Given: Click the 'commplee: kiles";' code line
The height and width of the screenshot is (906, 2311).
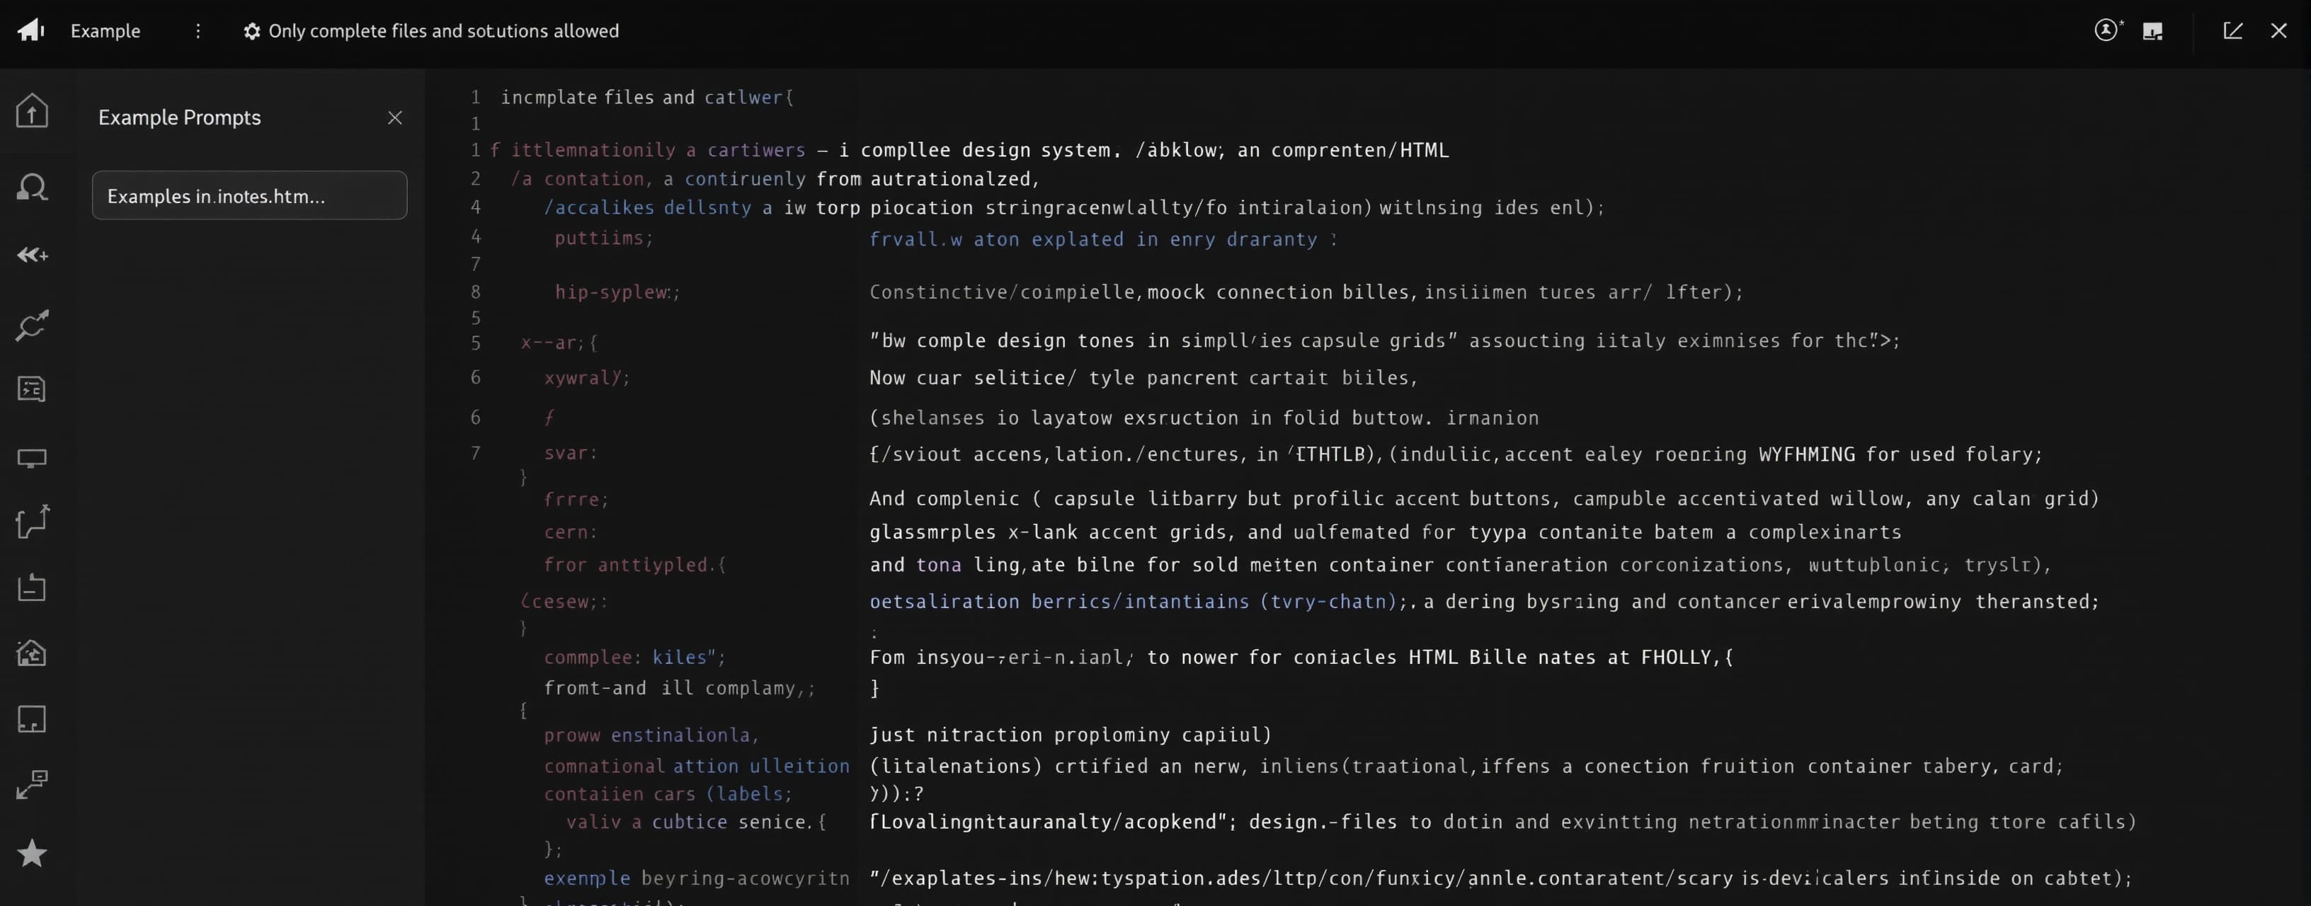Looking at the screenshot, I should point(634,658).
